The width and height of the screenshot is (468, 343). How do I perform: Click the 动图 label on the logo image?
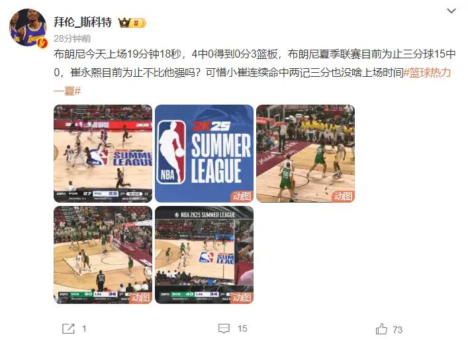(242, 196)
